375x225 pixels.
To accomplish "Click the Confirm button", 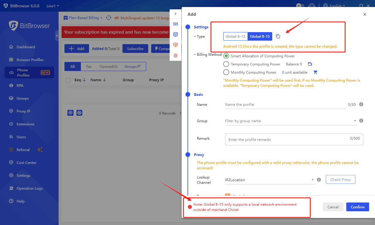I will (x=357, y=207).
